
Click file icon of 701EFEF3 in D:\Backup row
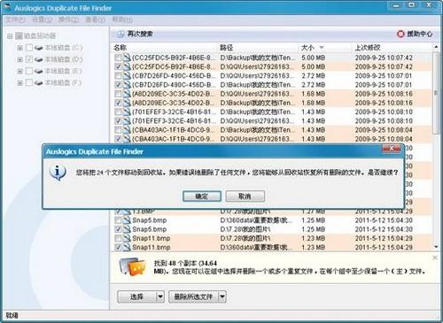click(x=127, y=112)
